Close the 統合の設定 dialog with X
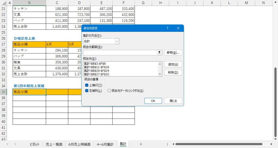278x148 pixels. (178, 28)
